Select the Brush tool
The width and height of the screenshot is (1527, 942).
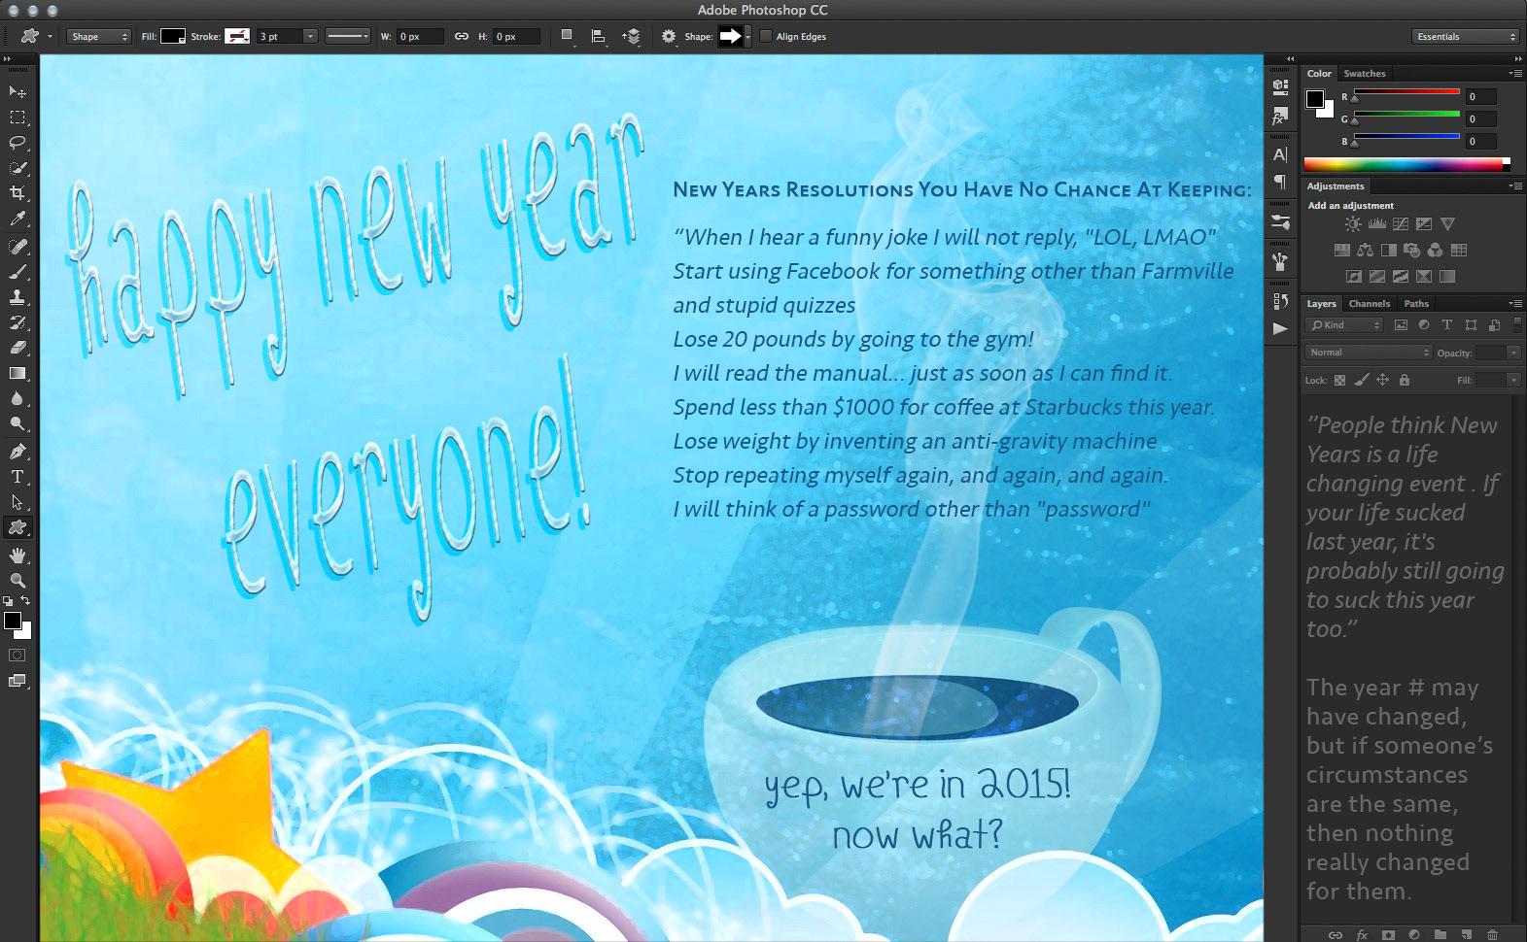click(x=17, y=272)
